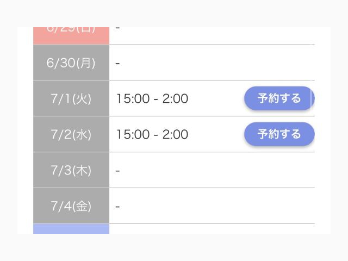348x261 pixels.
Task: Click the blue Saturday cell below 7/4(金)
Action: tap(71, 229)
